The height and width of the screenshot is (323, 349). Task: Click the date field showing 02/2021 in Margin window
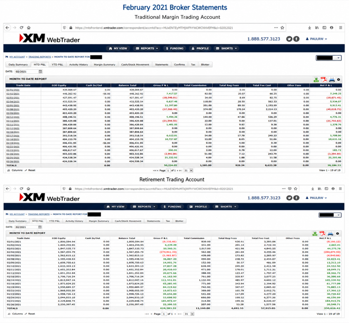27,72
